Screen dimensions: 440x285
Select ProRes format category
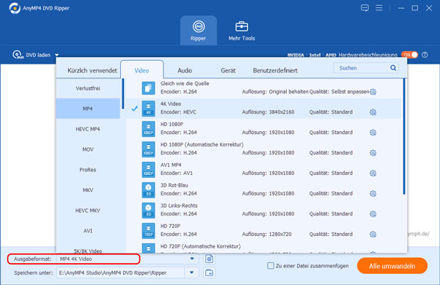(88, 169)
